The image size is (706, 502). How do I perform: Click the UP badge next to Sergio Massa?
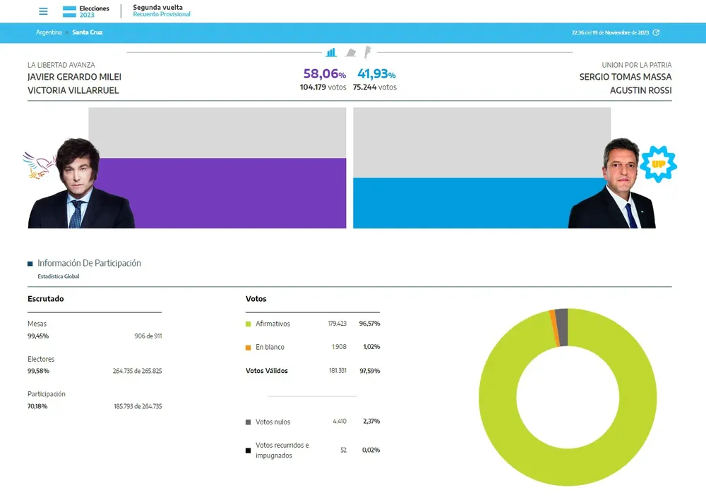coord(659,164)
